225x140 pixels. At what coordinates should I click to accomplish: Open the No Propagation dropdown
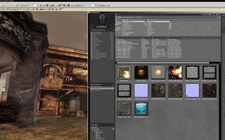point(90,5)
